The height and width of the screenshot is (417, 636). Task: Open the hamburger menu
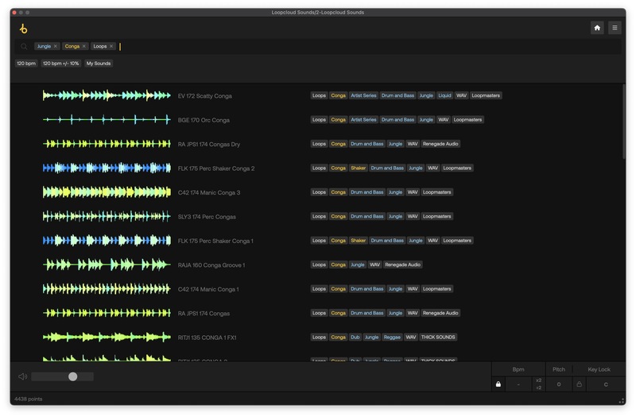(615, 28)
